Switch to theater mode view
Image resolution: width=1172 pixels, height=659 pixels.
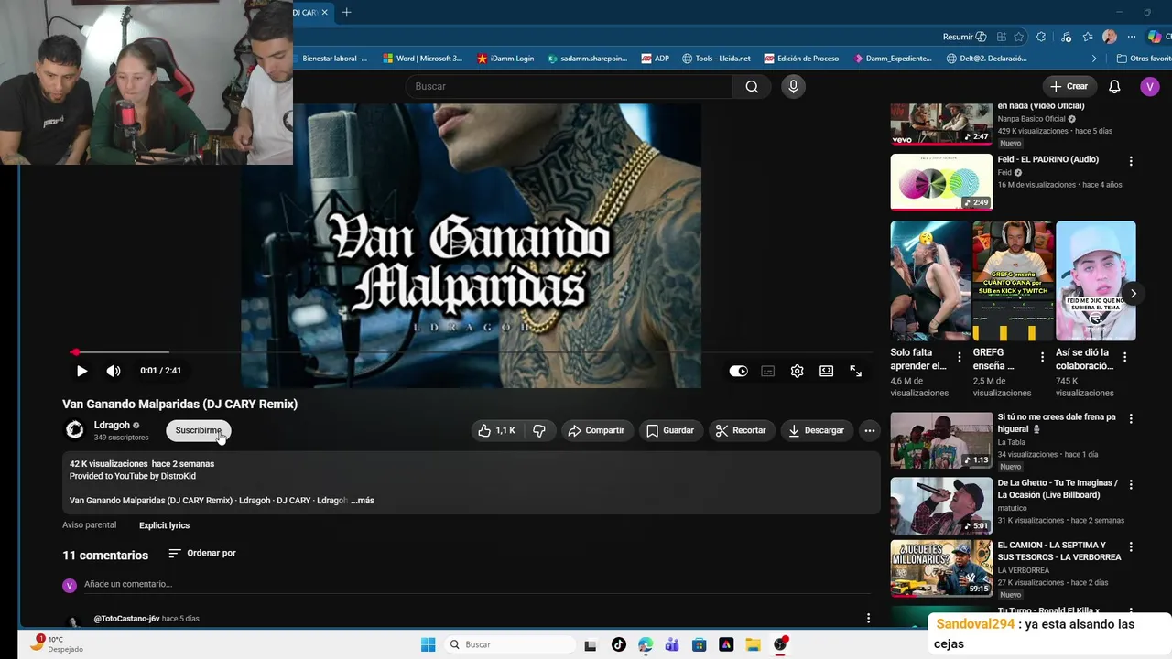coord(827,371)
